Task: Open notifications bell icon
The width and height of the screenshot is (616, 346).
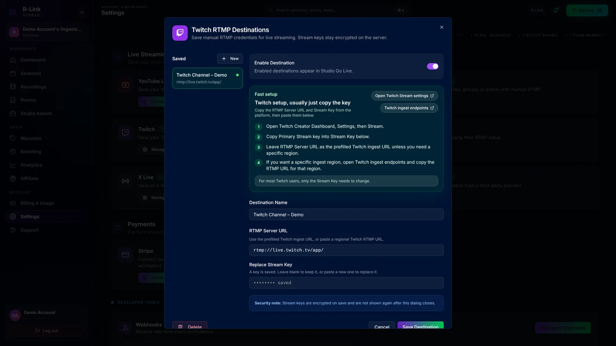Action: click(x=556, y=10)
